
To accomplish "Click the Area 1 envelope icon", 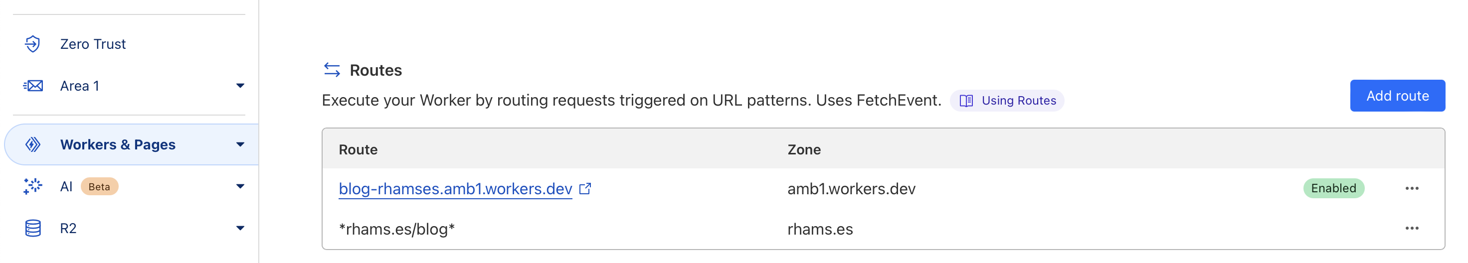I will (x=33, y=86).
